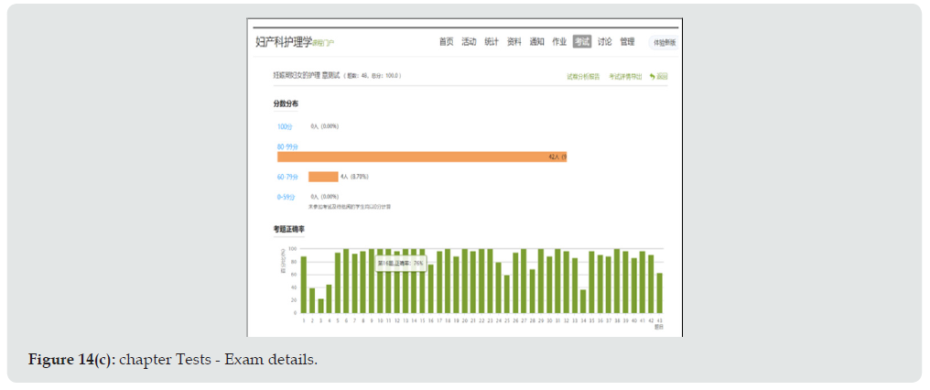
Task: Click the 妇产科护理学 course title
Action: (283, 42)
